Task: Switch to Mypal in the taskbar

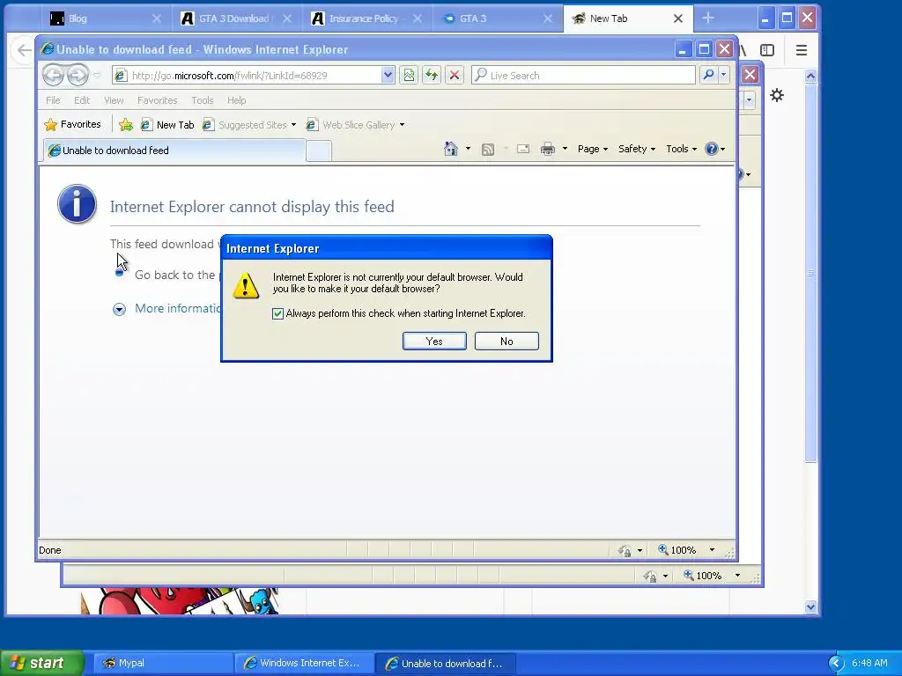Action: tap(163, 663)
